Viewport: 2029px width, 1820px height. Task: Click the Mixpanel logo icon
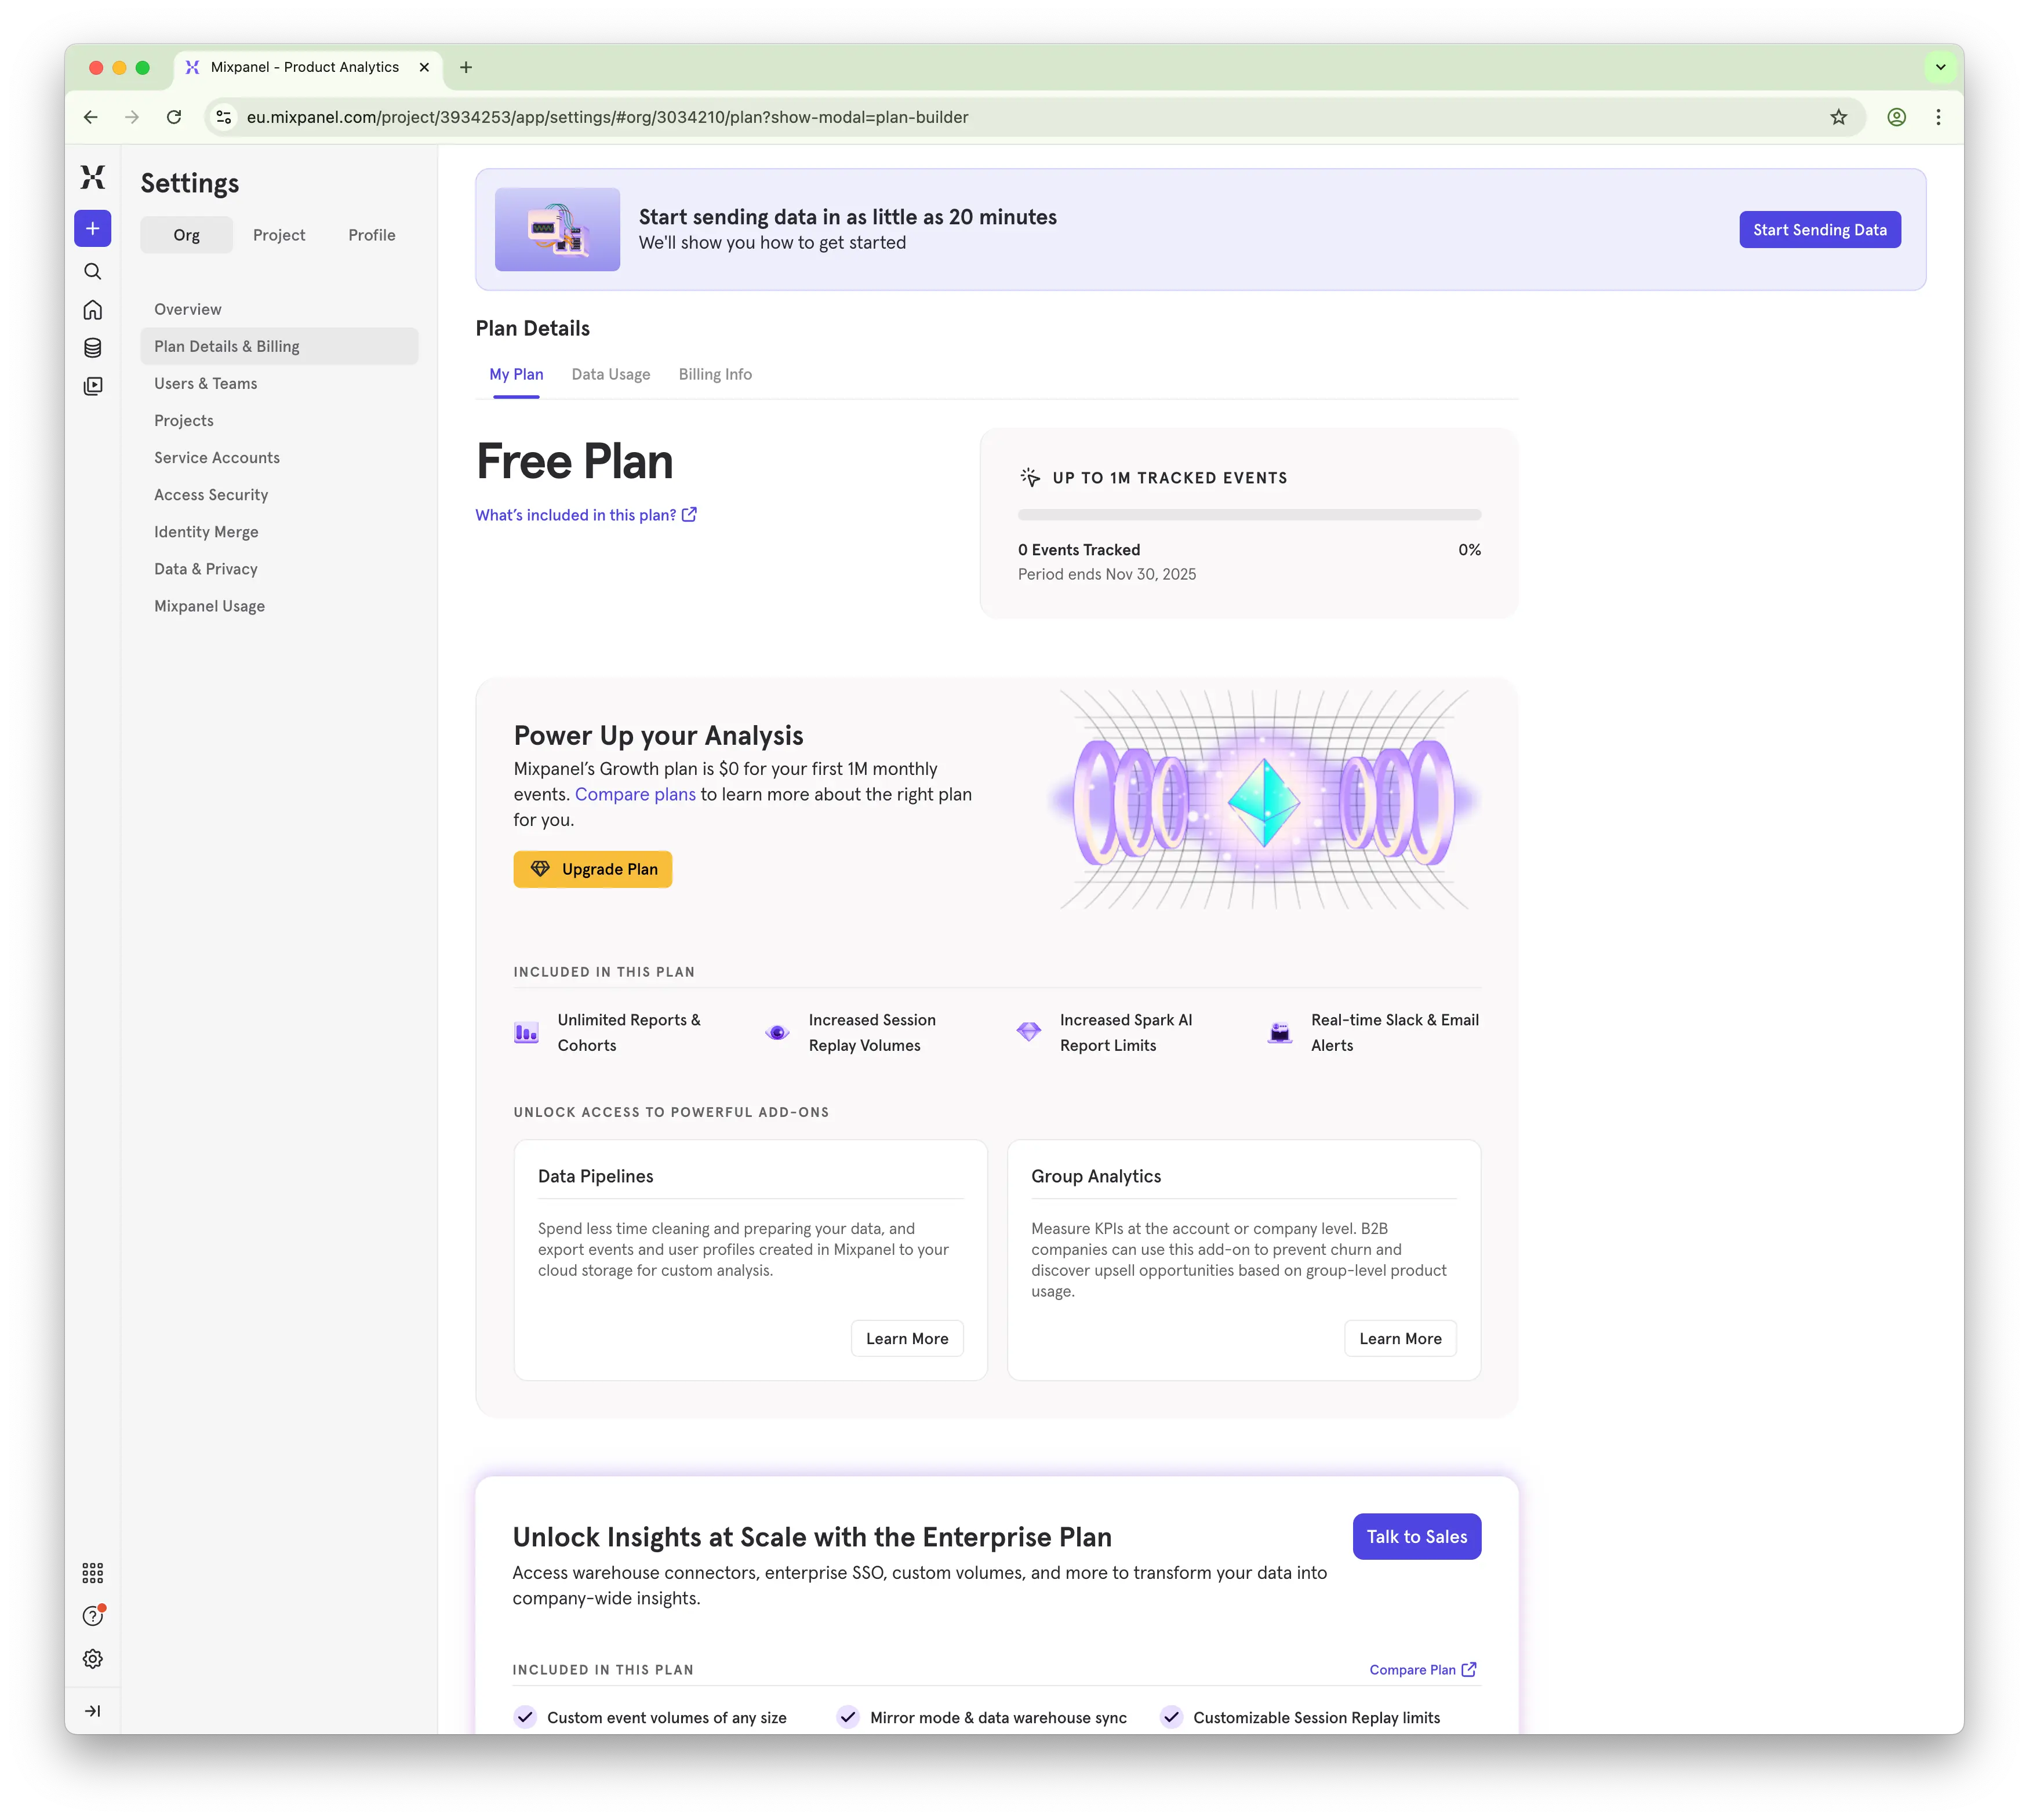(x=93, y=178)
